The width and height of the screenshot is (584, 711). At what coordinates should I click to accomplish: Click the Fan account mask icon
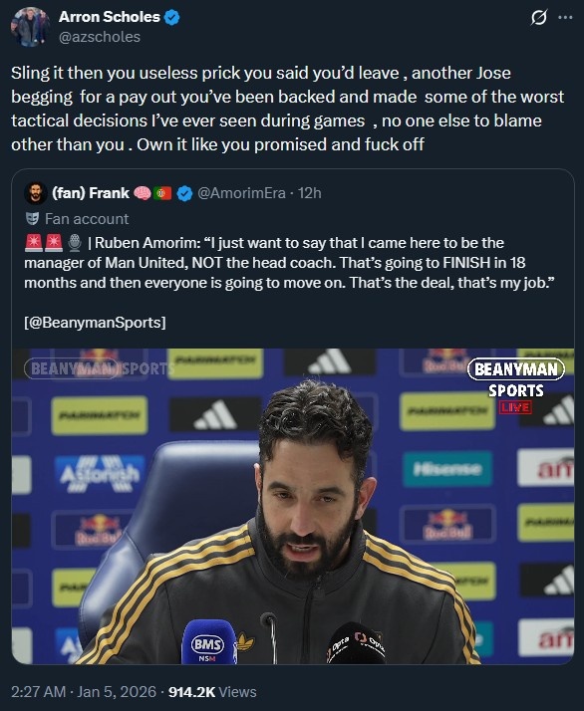[32, 219]
